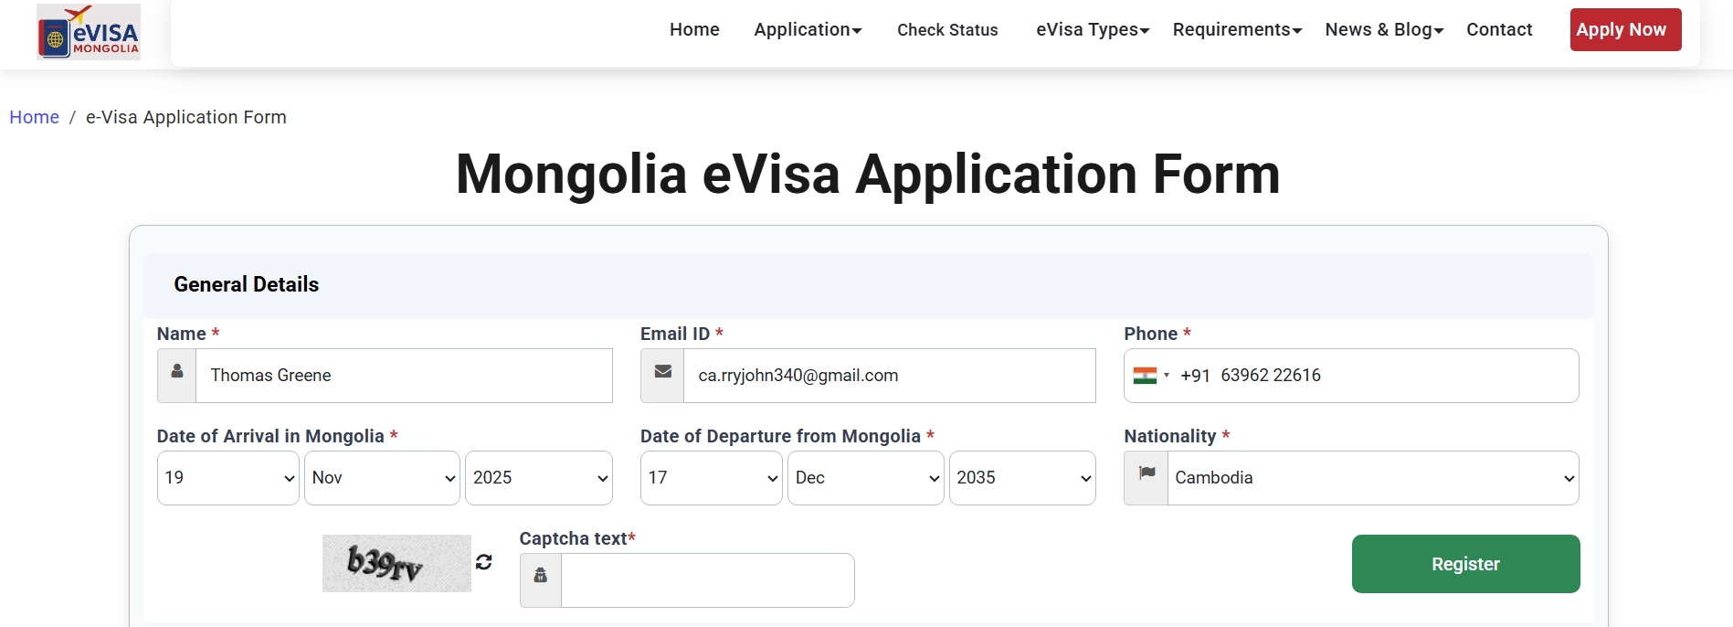
Task: Click the envelope icon beside Email ID
Action: coord(662,373)
